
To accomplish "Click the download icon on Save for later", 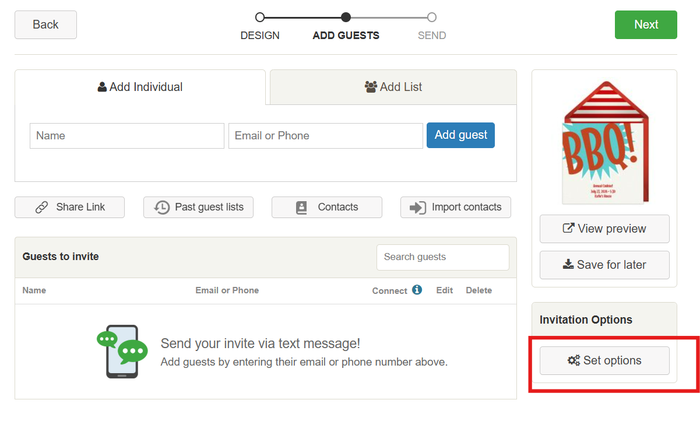I will [568, 265].
